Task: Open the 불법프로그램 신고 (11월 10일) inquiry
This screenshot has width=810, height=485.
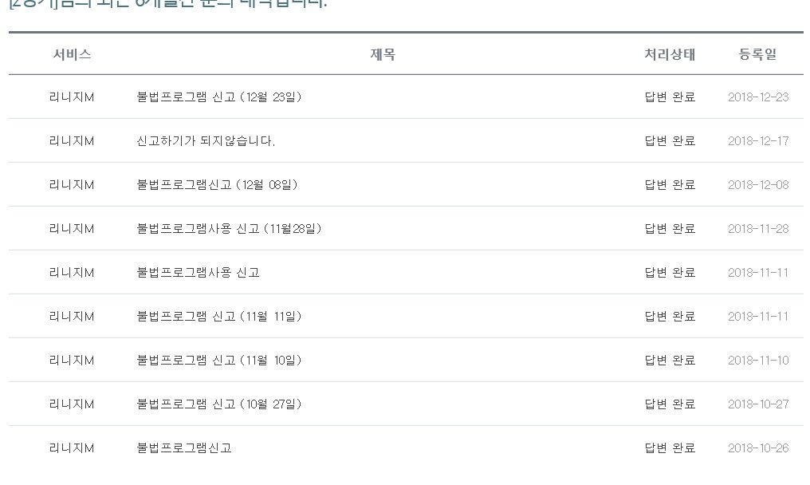Action: pos(219,361)
